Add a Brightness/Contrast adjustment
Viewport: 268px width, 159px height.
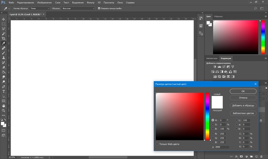215,67
